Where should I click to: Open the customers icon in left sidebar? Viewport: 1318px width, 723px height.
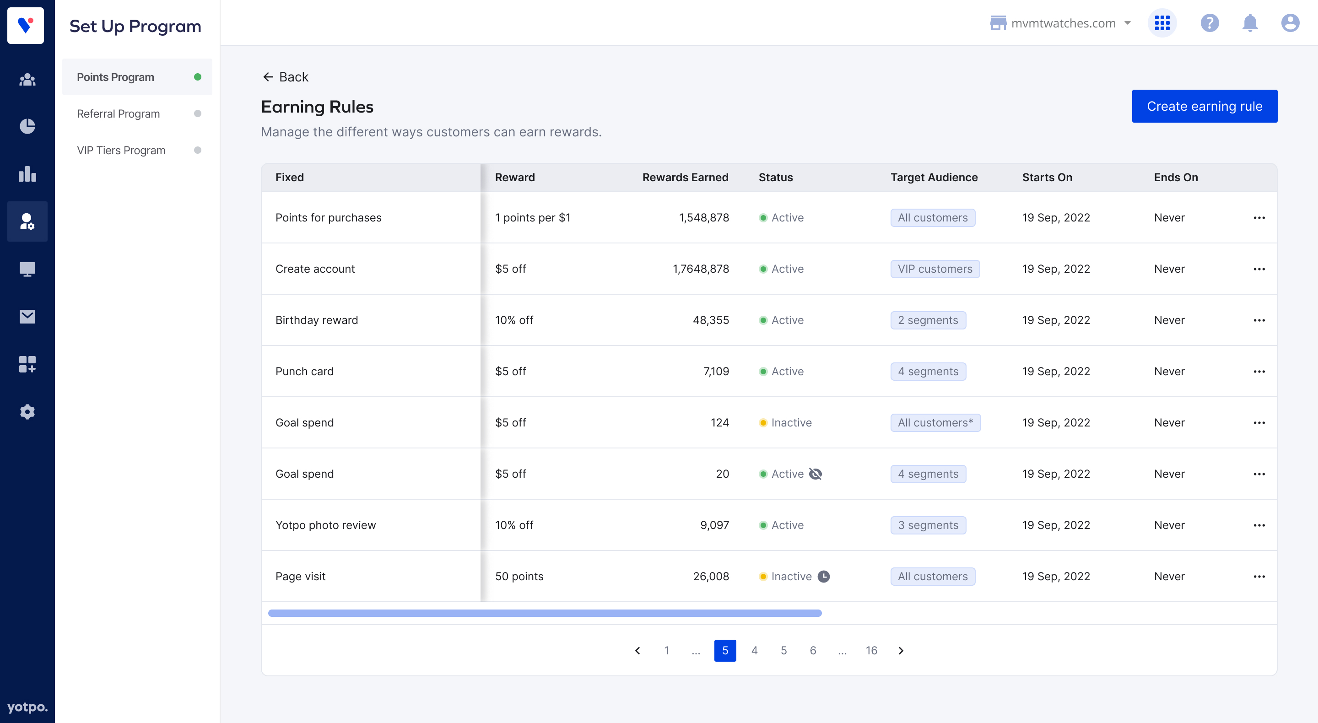click(27, 80)
